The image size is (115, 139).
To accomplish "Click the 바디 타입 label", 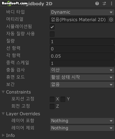I will tap(15, 12).
